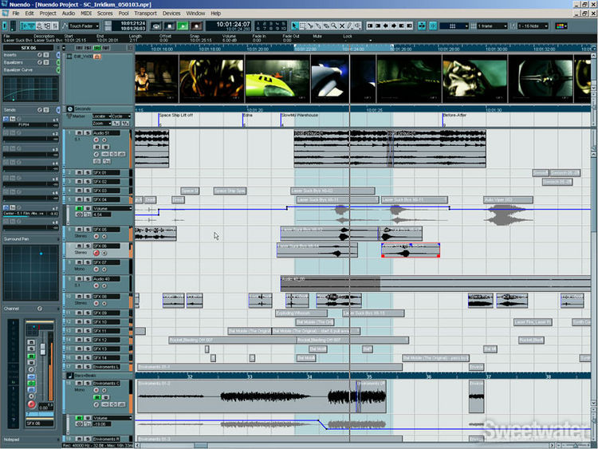The image size is (598, 449).
Task: Expand the Notepad section in inspector
Action: [11, 439]
